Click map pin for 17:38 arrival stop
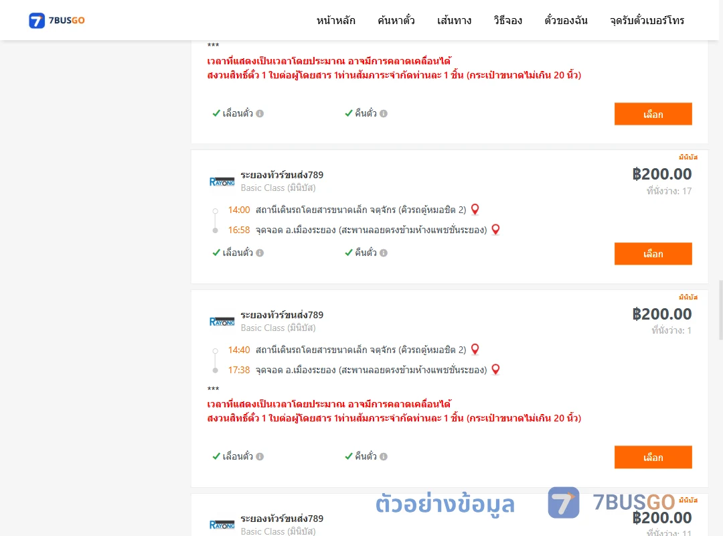 [x=495, y=369]
